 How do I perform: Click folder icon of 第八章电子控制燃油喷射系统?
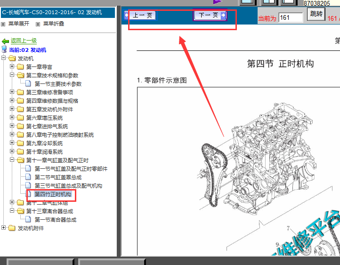tap(20, 134)
